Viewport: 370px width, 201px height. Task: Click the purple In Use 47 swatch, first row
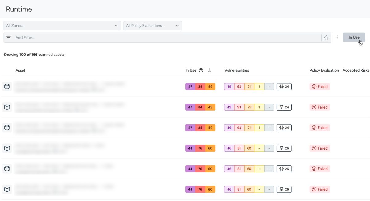[x=190, y=87]
